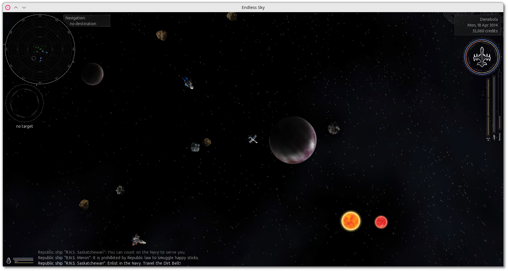Click the gray asteroid touching the brown asteroid

coord(195,147)
